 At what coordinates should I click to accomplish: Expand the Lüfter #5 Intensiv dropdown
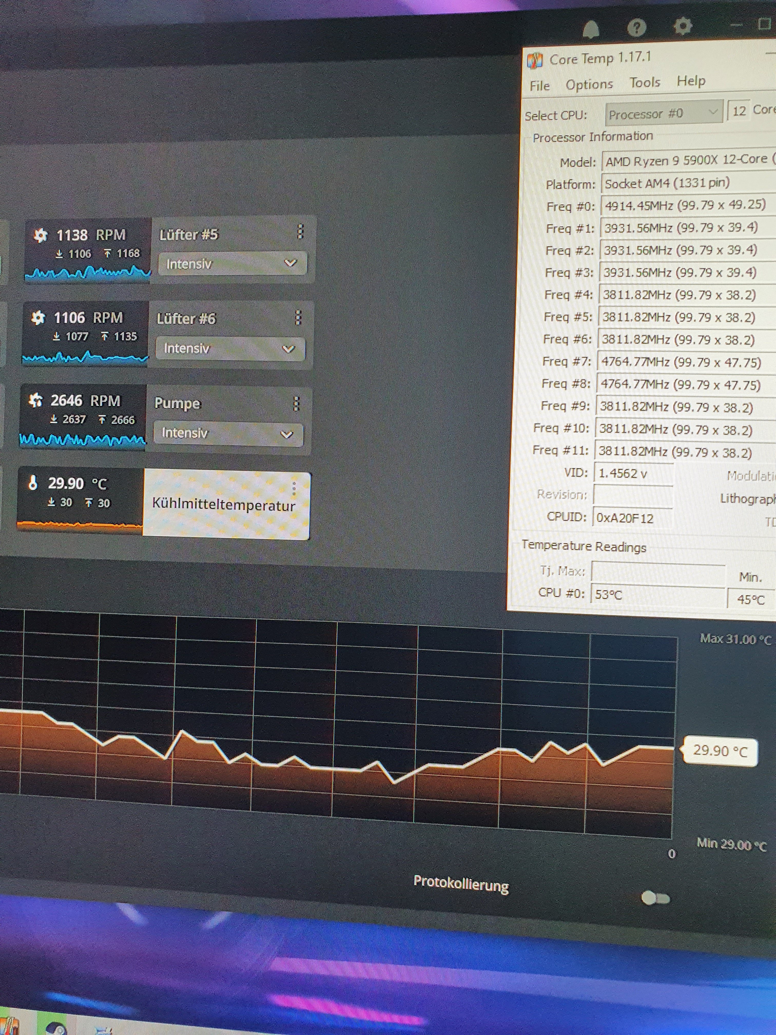pyautogui.click(x=232, y=263)
